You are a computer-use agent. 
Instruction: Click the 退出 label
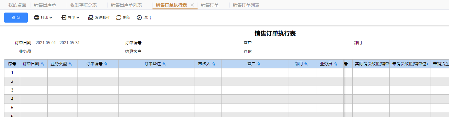pos(147,18)
